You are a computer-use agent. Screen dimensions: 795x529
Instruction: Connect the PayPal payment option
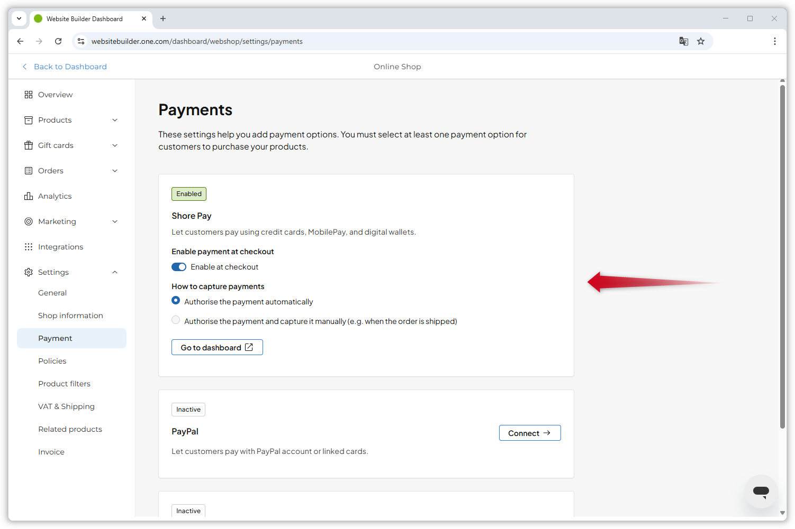[x=529, y=432]
